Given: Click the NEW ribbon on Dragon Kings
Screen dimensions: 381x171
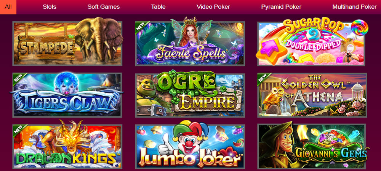Looking at the screenshot, I should 18,129.
